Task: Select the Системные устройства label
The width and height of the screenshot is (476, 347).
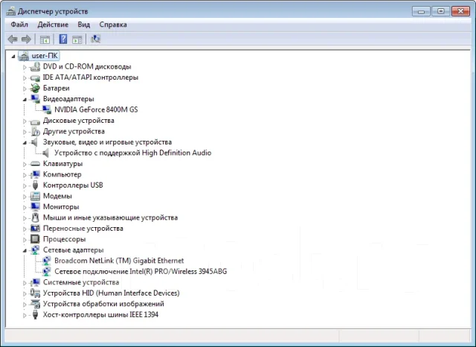Action: click(x=81, y=282)
